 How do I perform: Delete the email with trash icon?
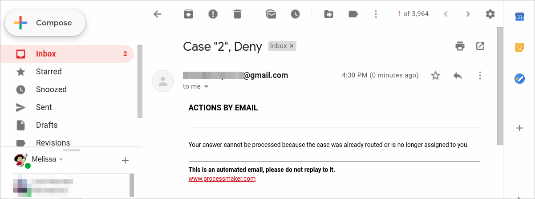pos(237,14)
